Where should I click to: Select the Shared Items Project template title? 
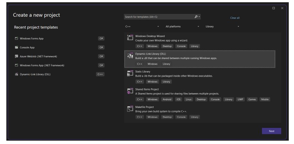coord(147,89)
